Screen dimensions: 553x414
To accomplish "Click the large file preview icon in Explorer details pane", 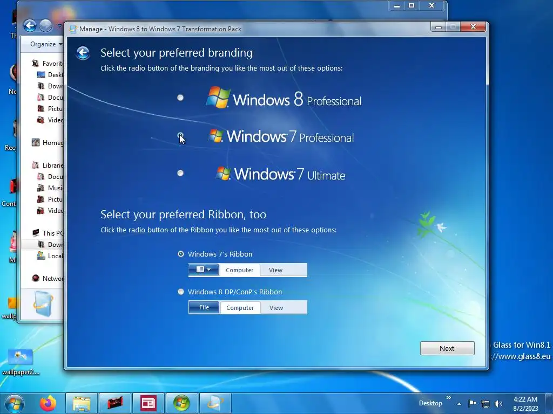I will point(44,303).
